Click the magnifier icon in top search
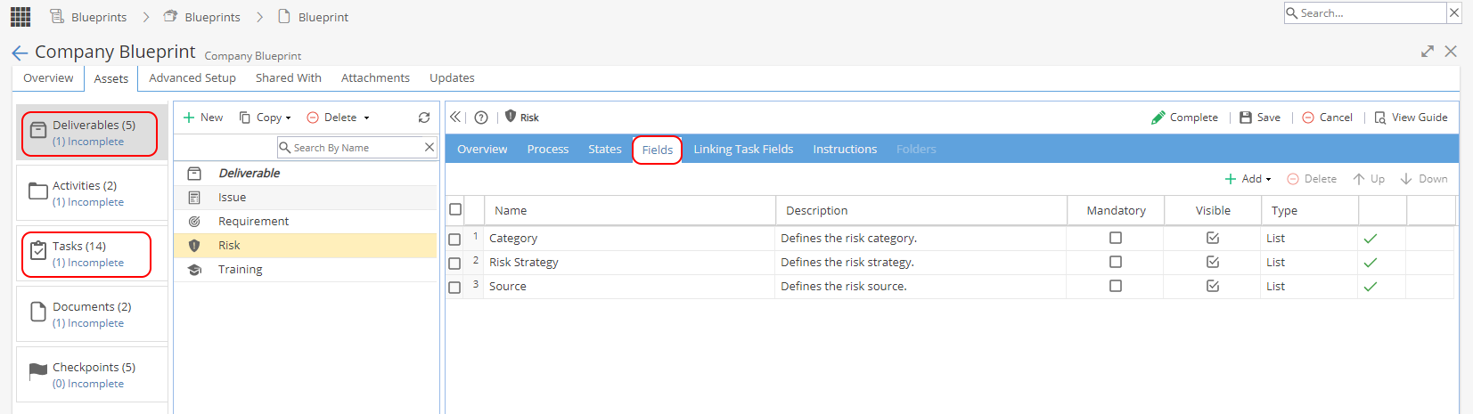The image size is (1473, 414). (x=1291, y=12)
